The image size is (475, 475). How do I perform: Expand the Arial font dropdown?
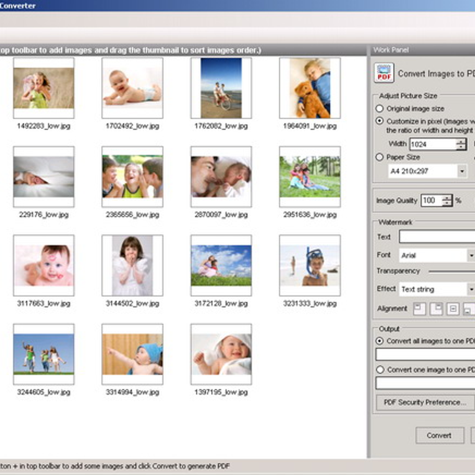pos(471,255)
